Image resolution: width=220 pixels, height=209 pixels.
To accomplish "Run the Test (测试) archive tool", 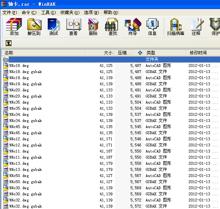I will pos(53,27).
